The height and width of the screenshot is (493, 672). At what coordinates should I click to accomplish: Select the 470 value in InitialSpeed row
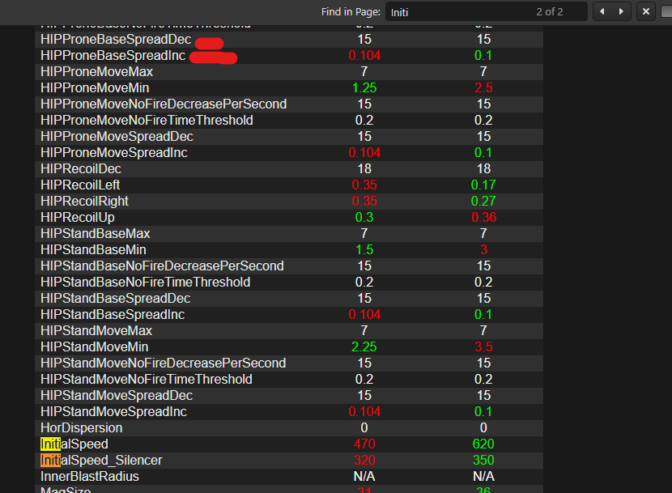364,444
